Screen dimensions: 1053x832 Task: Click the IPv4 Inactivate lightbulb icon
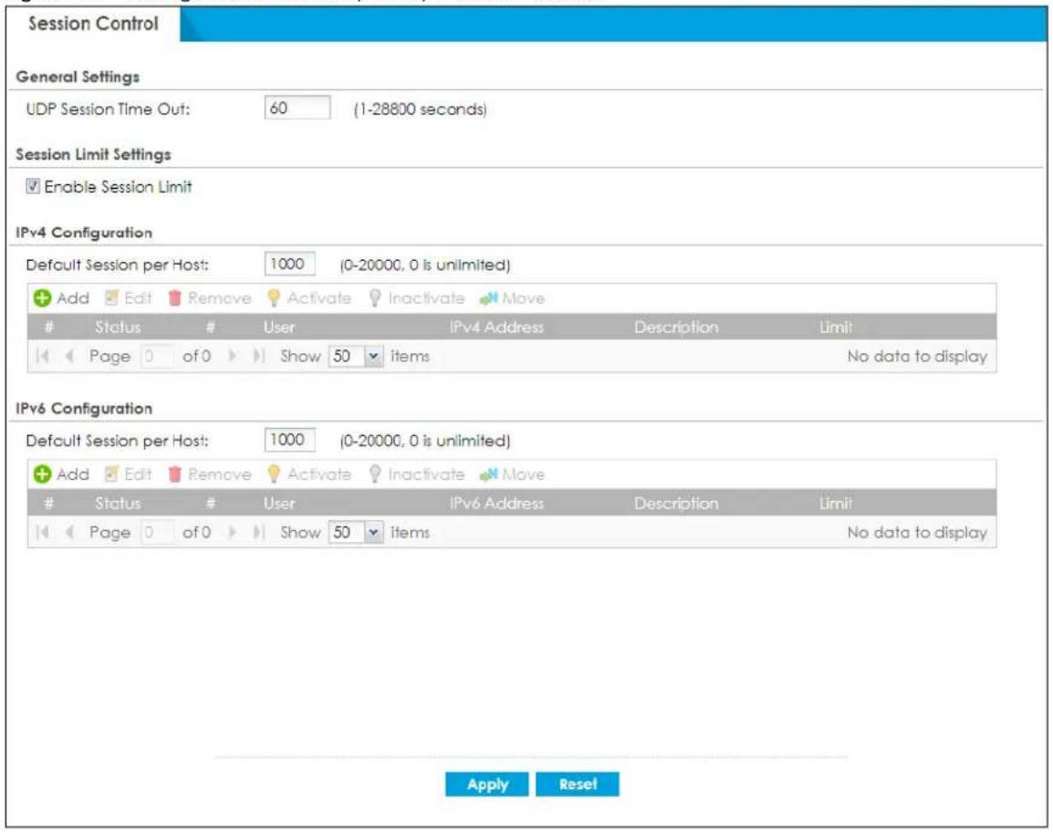click(375, 297)
